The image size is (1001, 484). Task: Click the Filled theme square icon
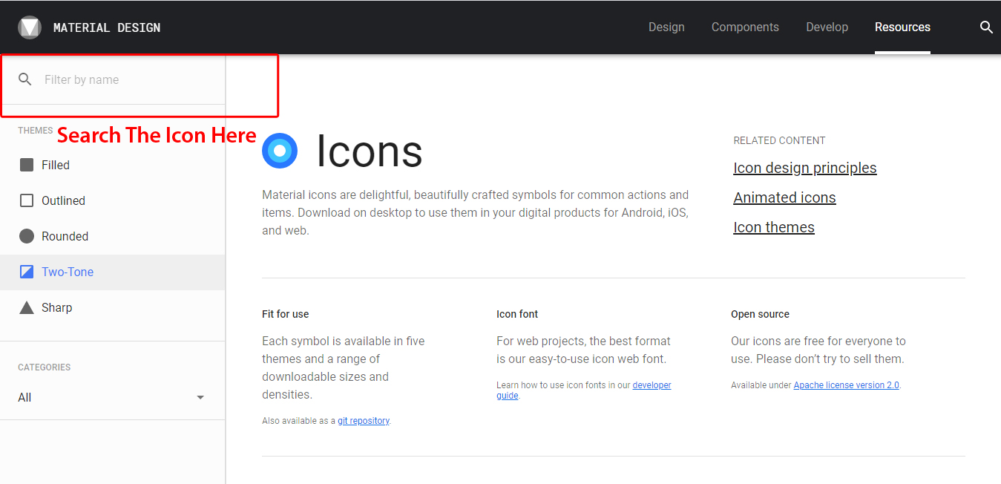coord(27,165)
